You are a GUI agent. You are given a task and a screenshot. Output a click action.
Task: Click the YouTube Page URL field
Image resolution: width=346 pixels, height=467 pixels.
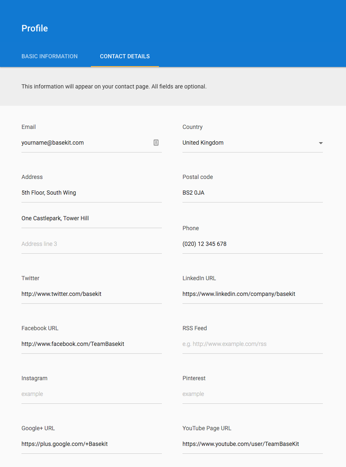tap(253, 444)
